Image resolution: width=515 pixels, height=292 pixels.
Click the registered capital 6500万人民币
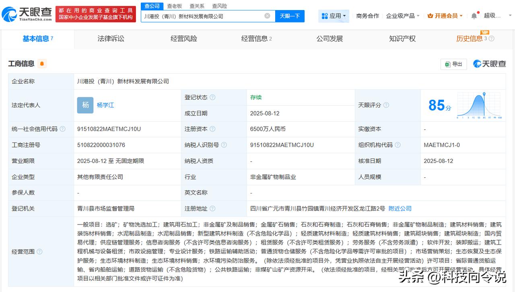pos(268,129)
